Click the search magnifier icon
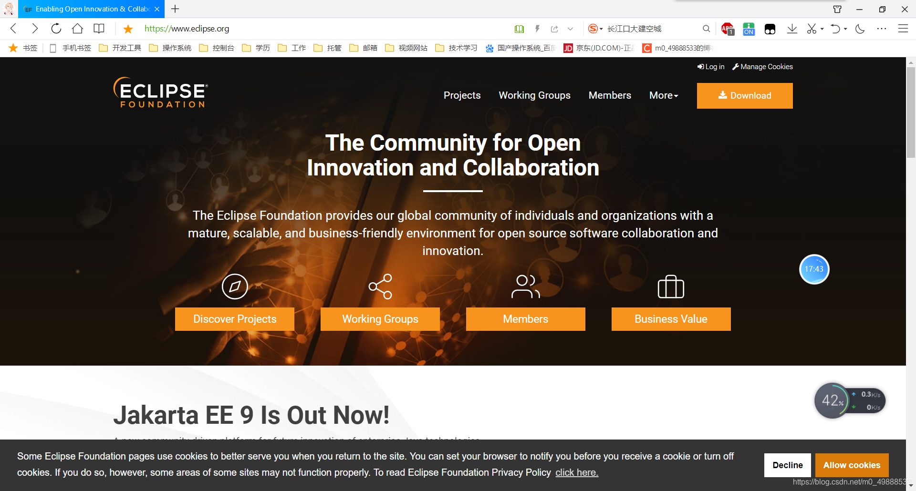Viewport: 916px width, 491px height. [x=706, y=29]
